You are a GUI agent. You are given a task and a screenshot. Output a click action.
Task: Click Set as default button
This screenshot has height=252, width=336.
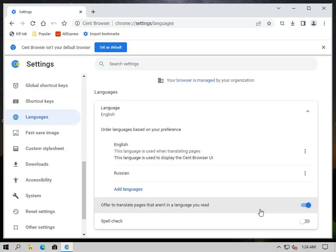[111, 47]
